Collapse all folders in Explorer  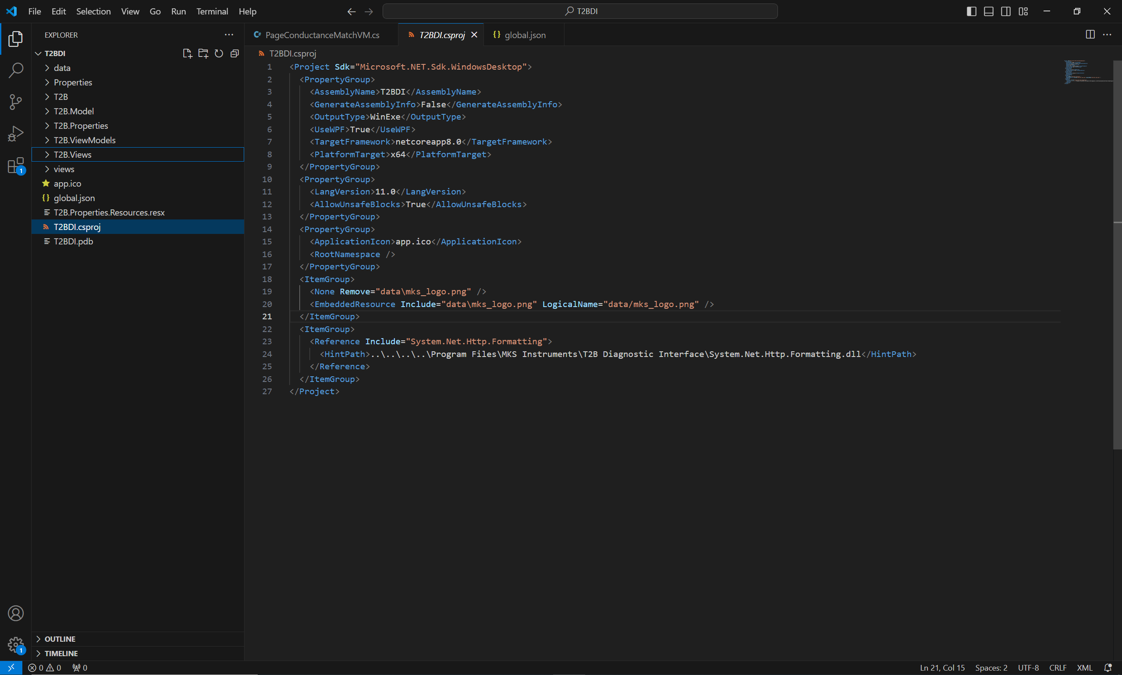click(235, 54)
